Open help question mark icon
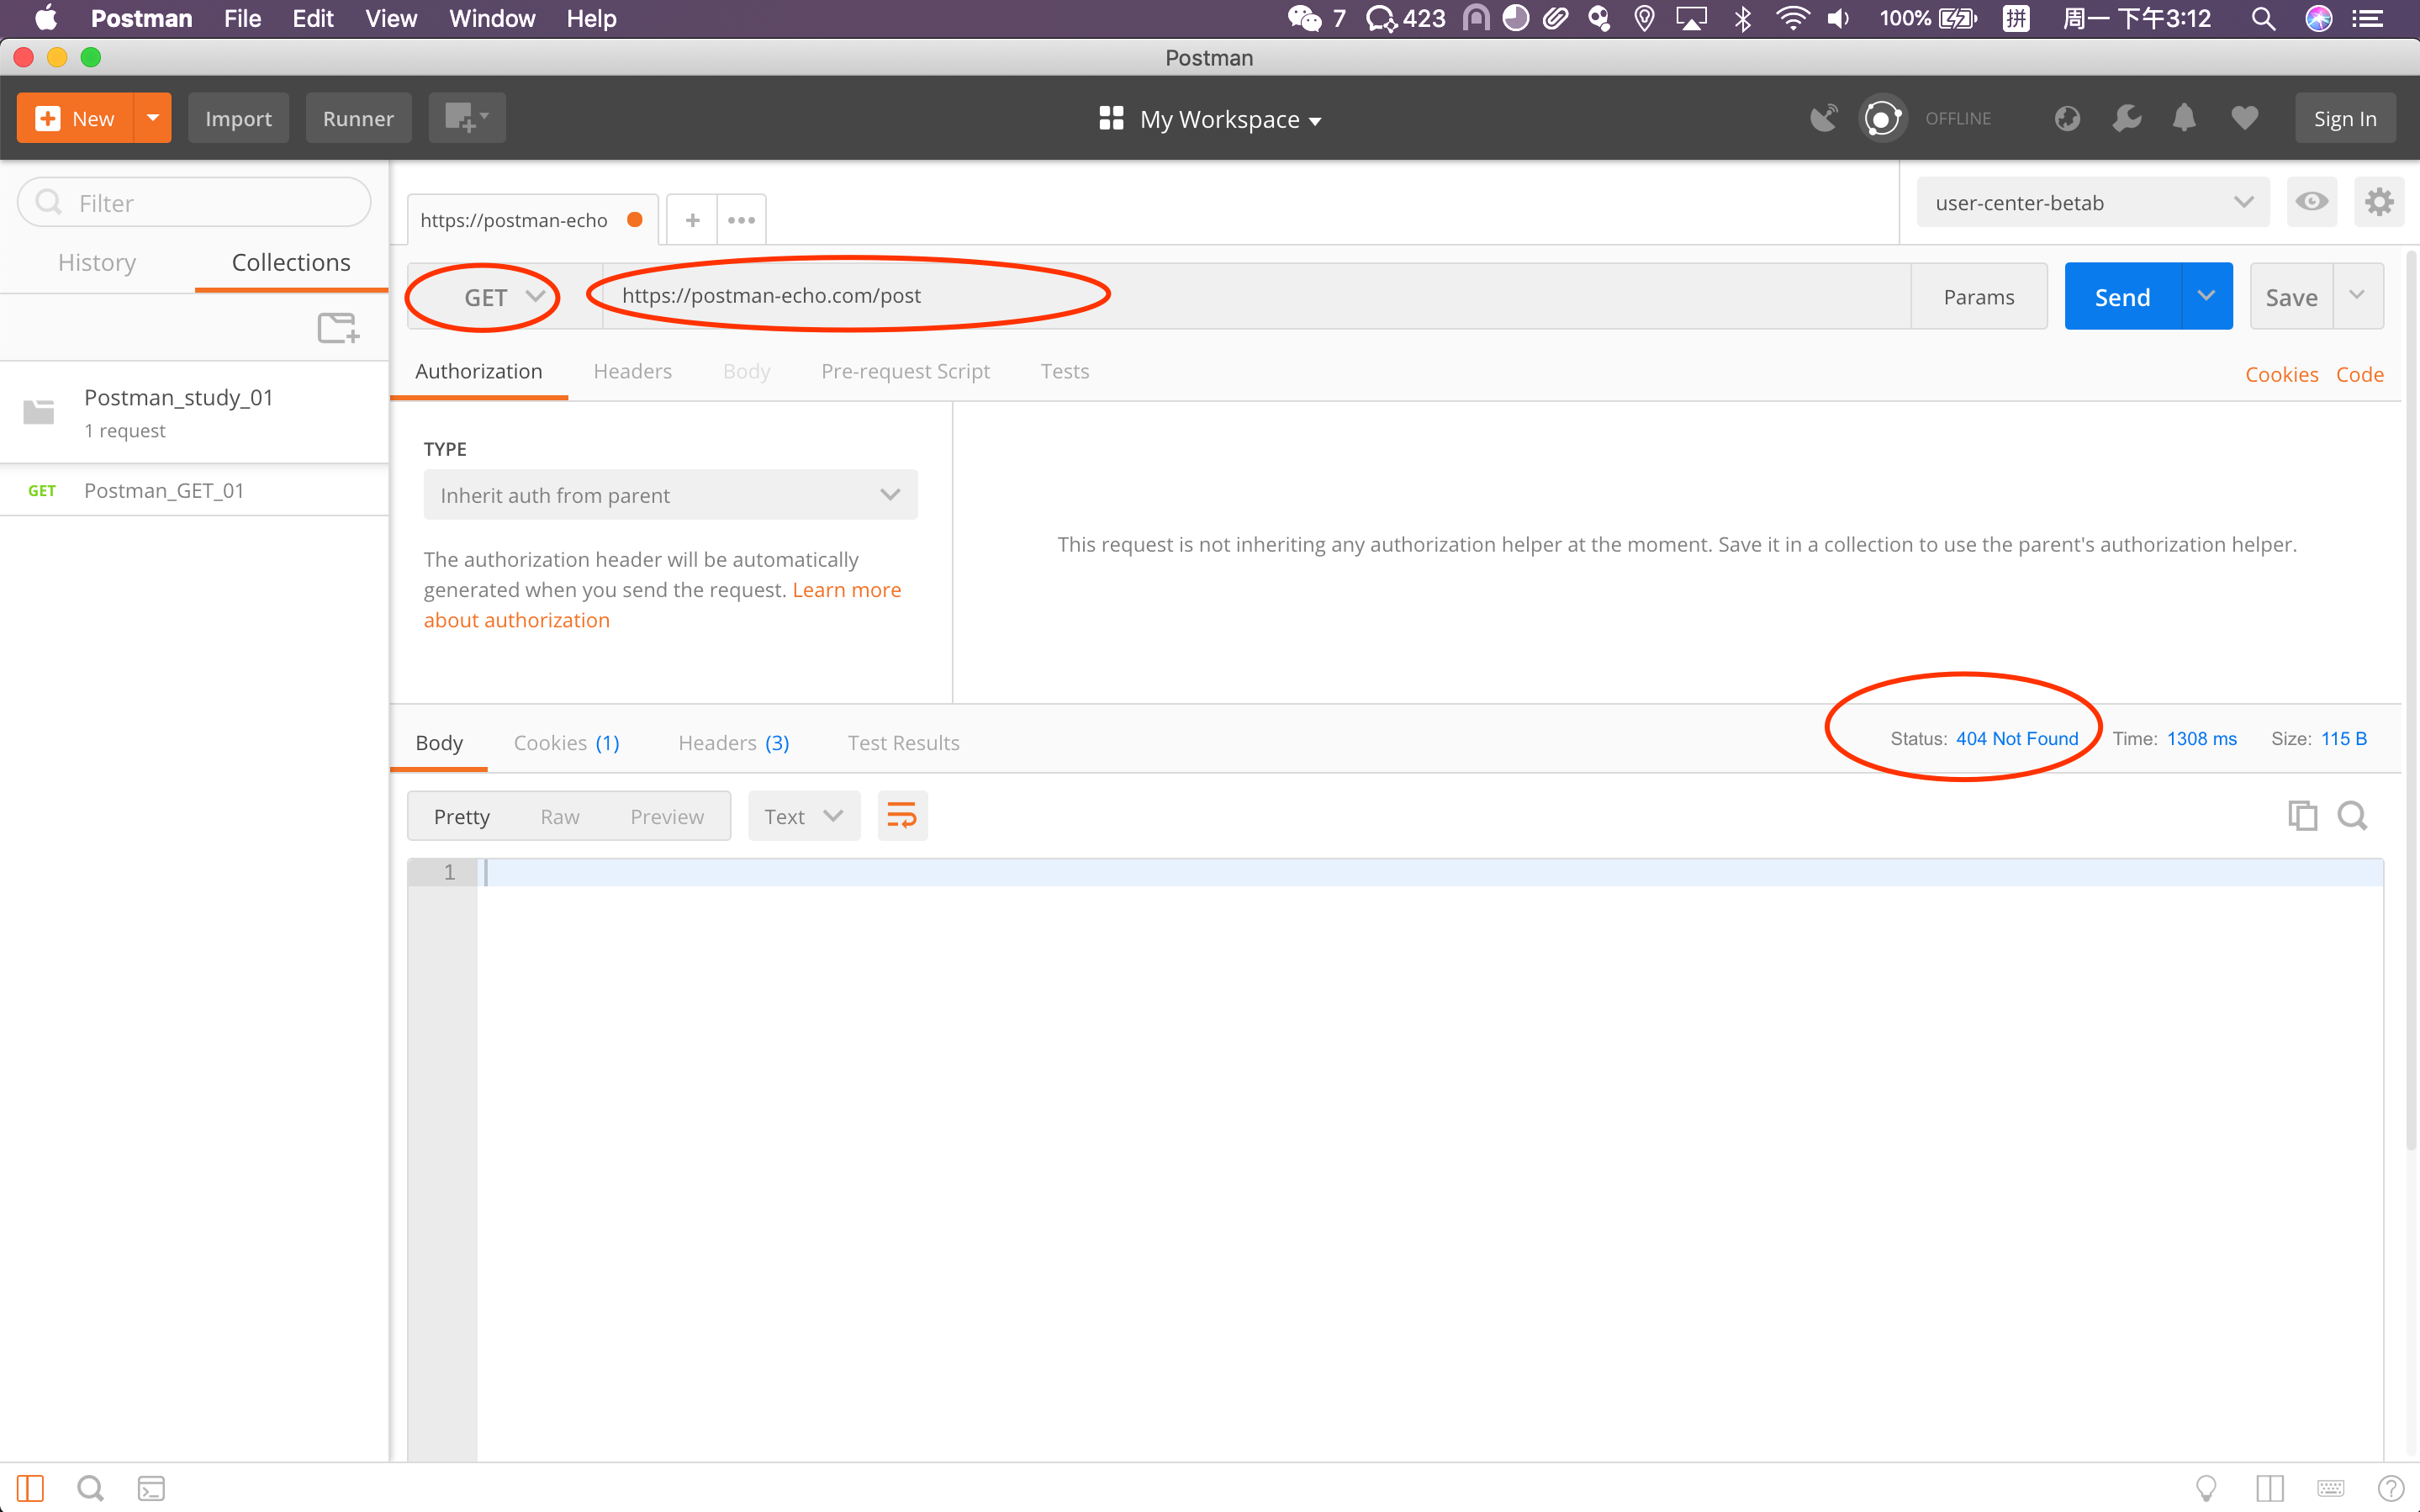This screenshot has height=1512, width=2420. (x=2391, y=1488)
